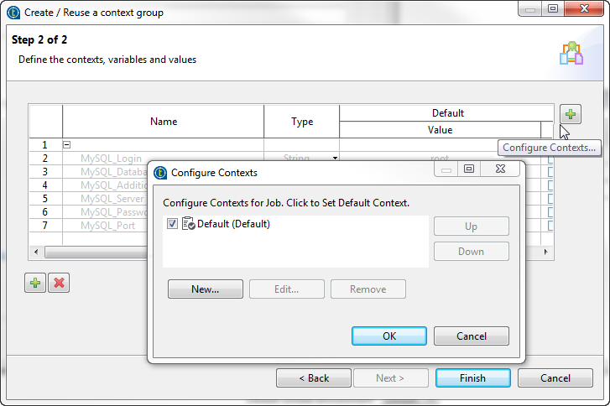Toggle the Default (Default) context checkbox
Screen dimensions: 610x406
172,224
